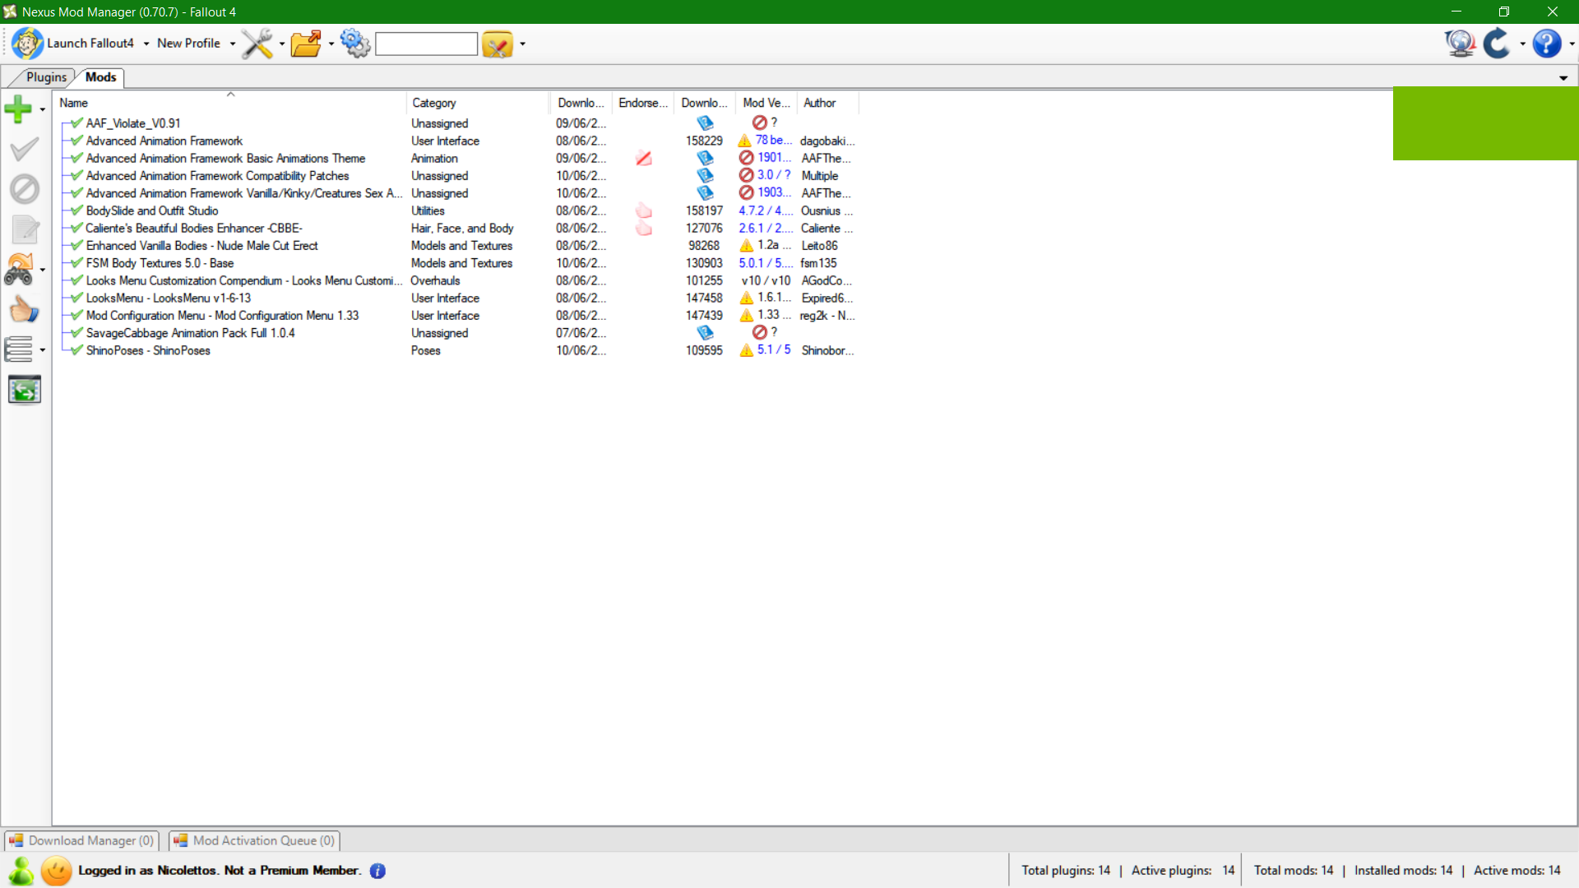Toggle the check for LooksMenu v1-6-13
The image size is (1579, 888).
pyautogui.click(x=77, y=298)
